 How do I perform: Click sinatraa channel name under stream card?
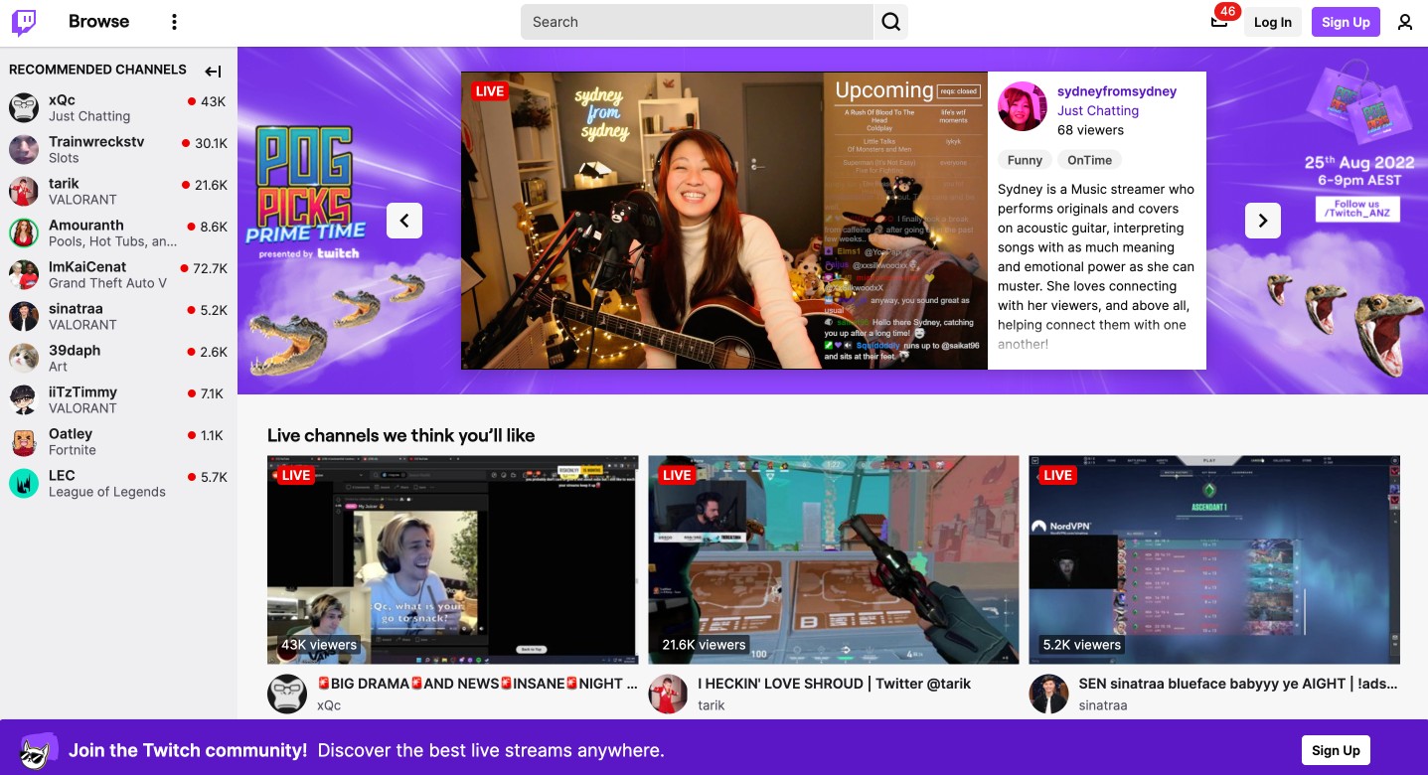[x=1103, y=705]
